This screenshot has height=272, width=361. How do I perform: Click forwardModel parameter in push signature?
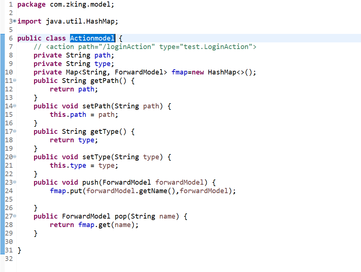[179, 182]
